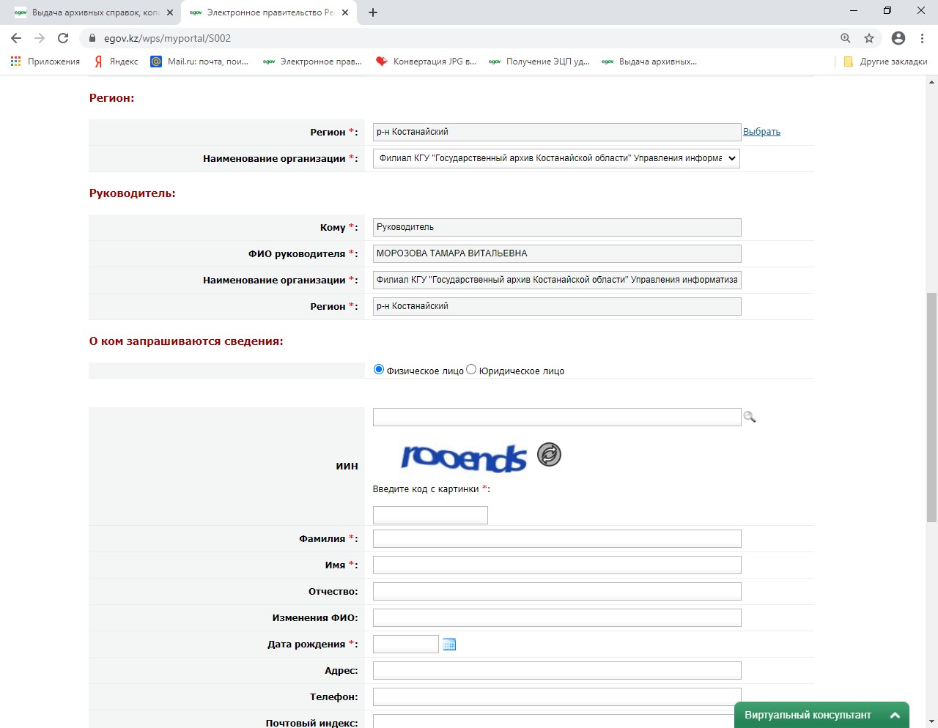
Task: Click the Выбрать region link
Action: [761, 132]
